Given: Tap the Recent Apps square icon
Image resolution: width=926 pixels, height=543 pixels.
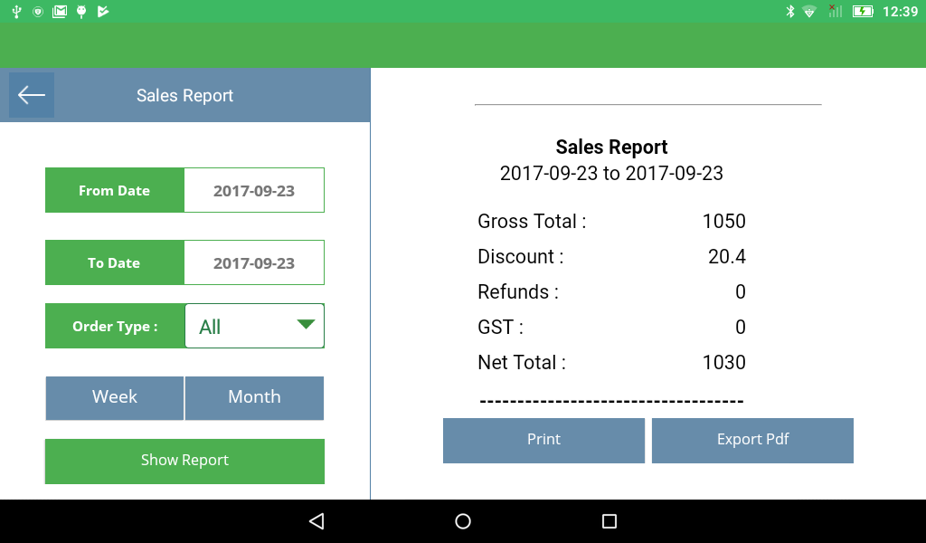Looking at the screenshot, I should (x=609, y=521).
